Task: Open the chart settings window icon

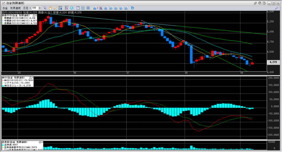Action: pyautogui.click(x=78, y=8)
